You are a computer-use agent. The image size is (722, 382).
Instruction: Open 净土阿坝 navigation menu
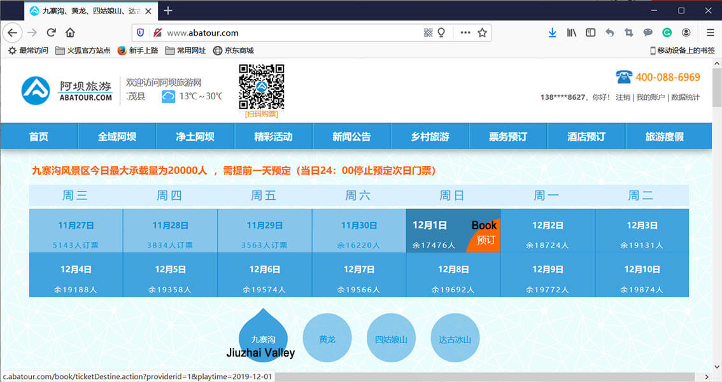click(x=195, y=136)
